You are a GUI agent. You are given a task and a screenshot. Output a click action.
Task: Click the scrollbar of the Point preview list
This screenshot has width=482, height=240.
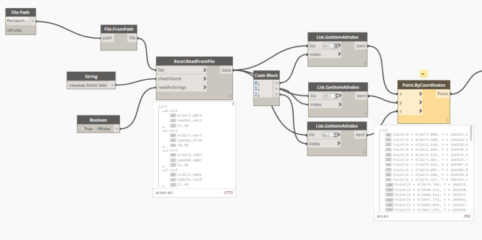(471, 133)
